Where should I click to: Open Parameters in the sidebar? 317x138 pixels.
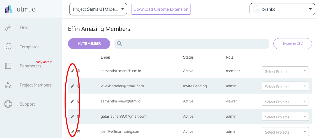[30, 66]
